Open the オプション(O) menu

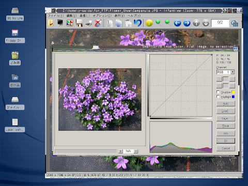(x=102, y=16)
